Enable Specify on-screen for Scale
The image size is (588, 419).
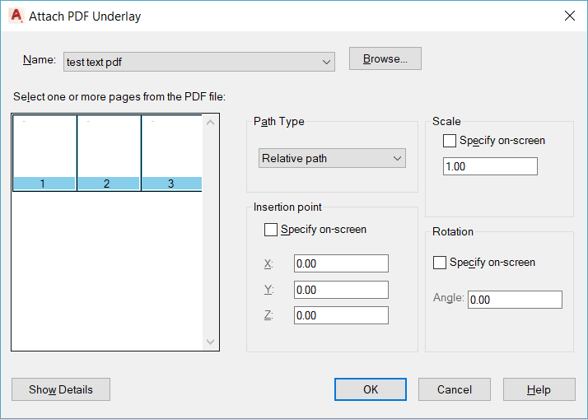coord(450,141)
